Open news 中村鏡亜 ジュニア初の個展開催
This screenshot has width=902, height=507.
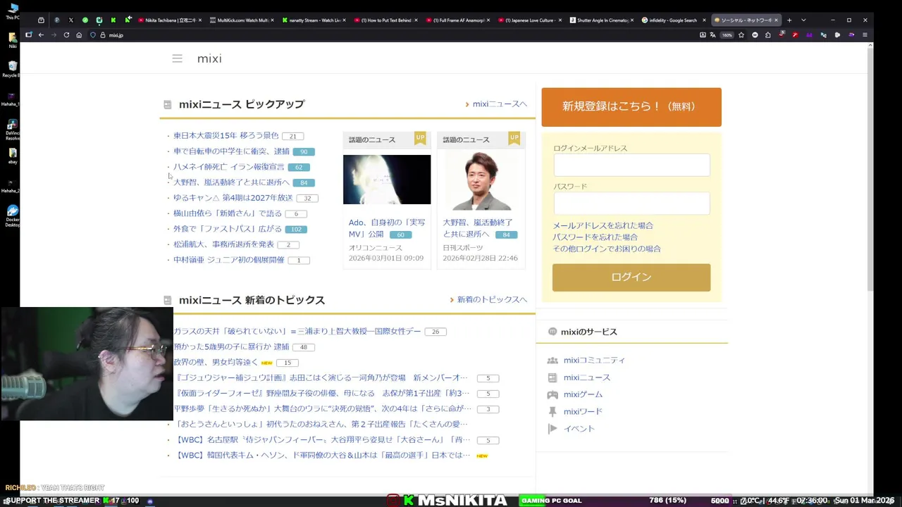coord(229,260)
